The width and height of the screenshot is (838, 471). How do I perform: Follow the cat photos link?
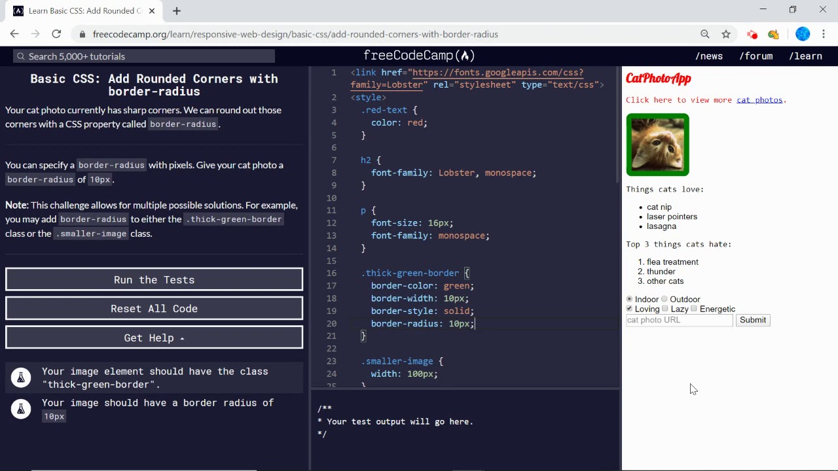[x=759, y=100]
